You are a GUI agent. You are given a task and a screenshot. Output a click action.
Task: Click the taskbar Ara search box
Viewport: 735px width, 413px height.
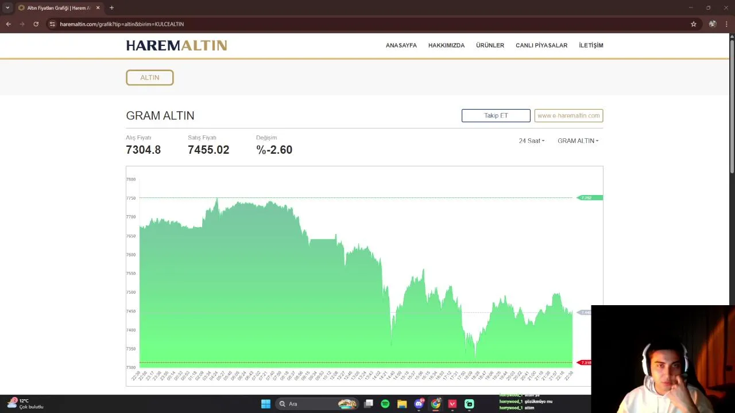click(x=317, y=404)
